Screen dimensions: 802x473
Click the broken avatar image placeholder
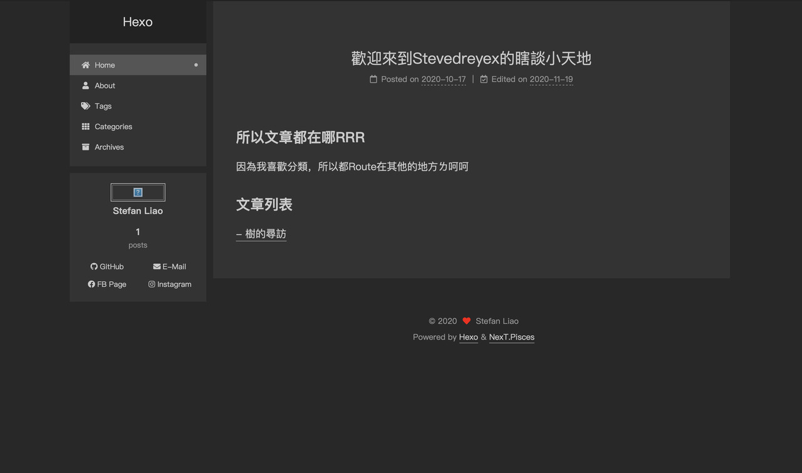point(138,192)
